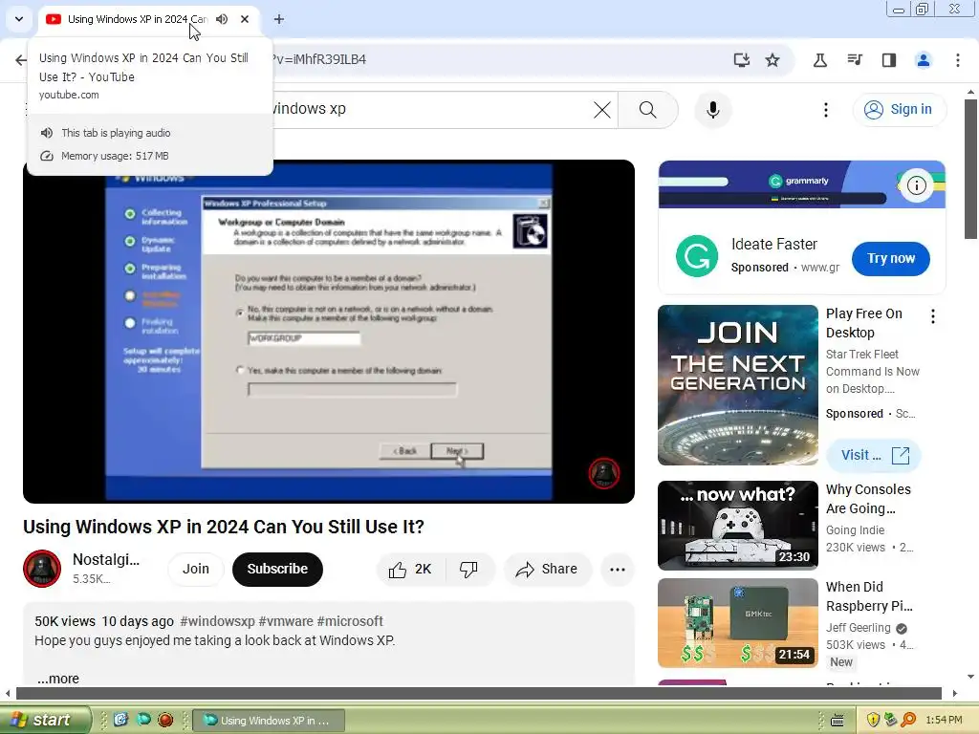The image size is (979, 734).
Task: Click the scroll down arrow
Action: [970, 677]
